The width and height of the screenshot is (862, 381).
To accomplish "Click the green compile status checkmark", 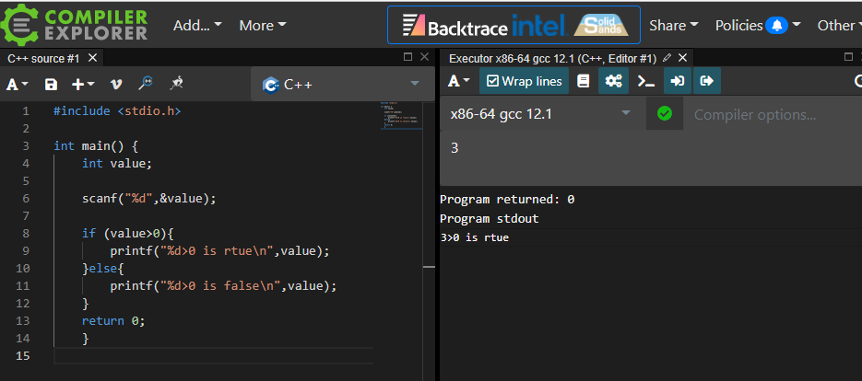I will point(665,114).
